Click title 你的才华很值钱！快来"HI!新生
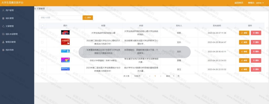269x104 pixels. click(x=103, y=60)
